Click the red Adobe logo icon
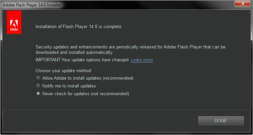 [x=14, y=22]
